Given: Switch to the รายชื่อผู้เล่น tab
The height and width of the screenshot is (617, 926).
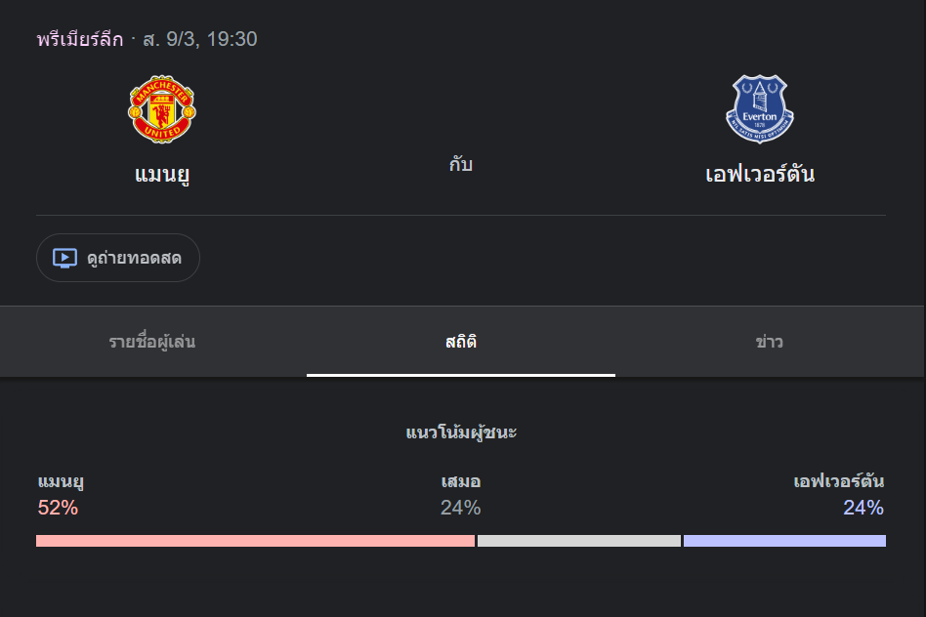Looking at the screenshot, I should [153, 342].
